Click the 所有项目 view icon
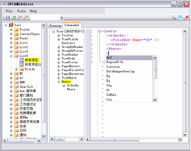191x151 pixels. [21, 60]
